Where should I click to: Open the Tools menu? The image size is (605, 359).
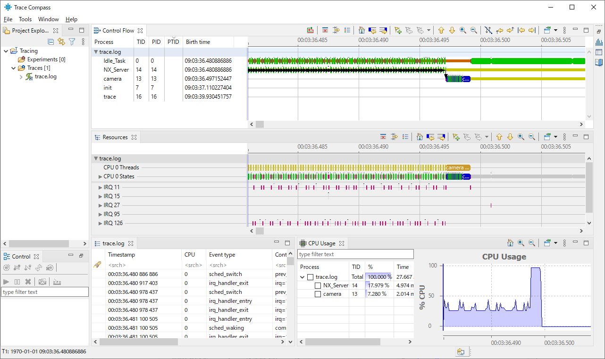coord(25,19)
